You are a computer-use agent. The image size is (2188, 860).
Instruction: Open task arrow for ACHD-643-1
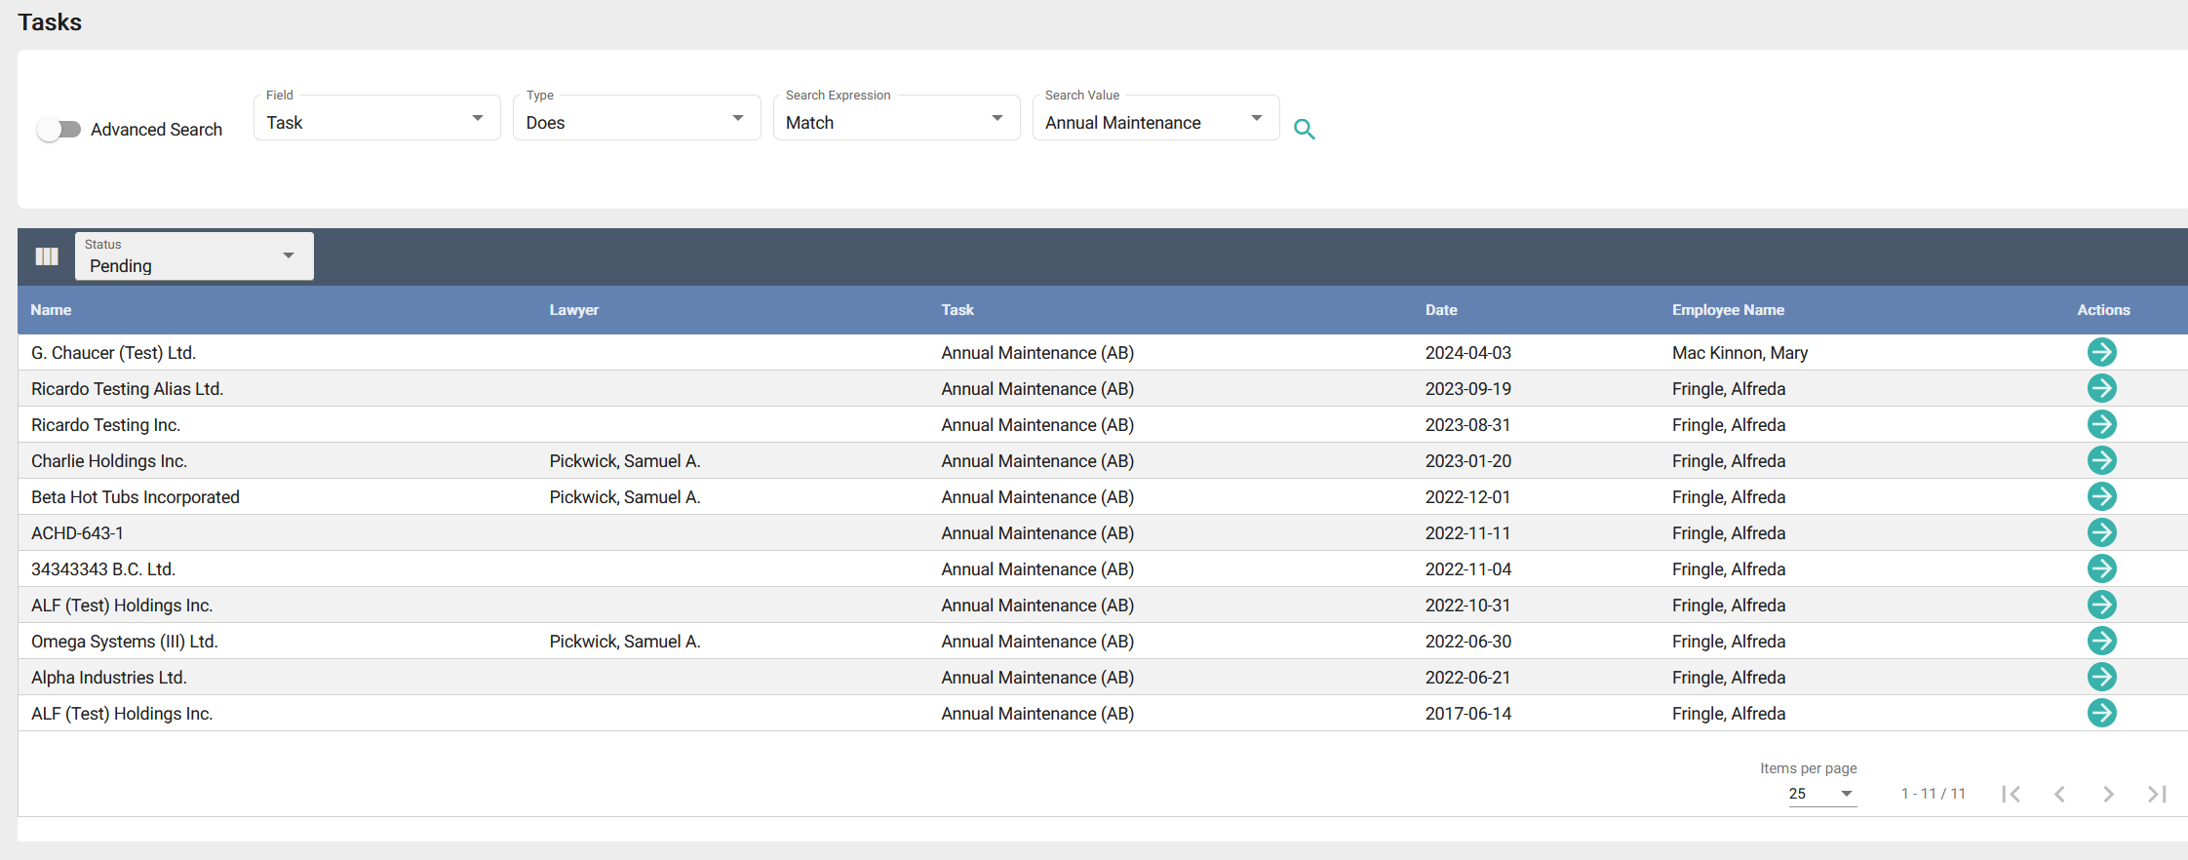(x=2102, y=532)
